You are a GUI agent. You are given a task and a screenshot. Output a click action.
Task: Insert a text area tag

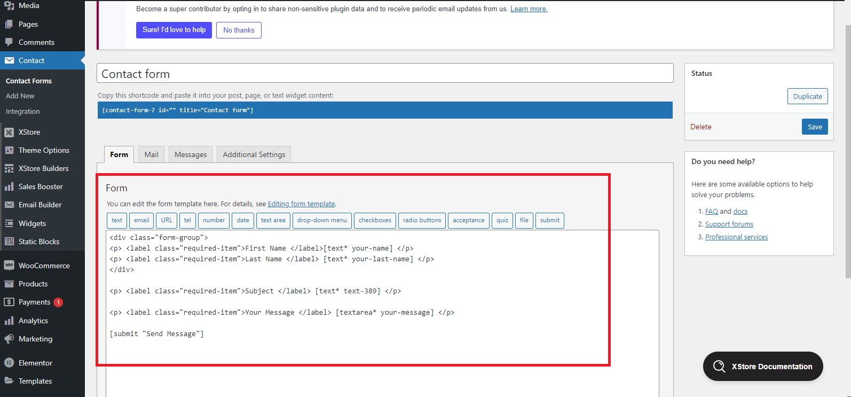point(273,220)
